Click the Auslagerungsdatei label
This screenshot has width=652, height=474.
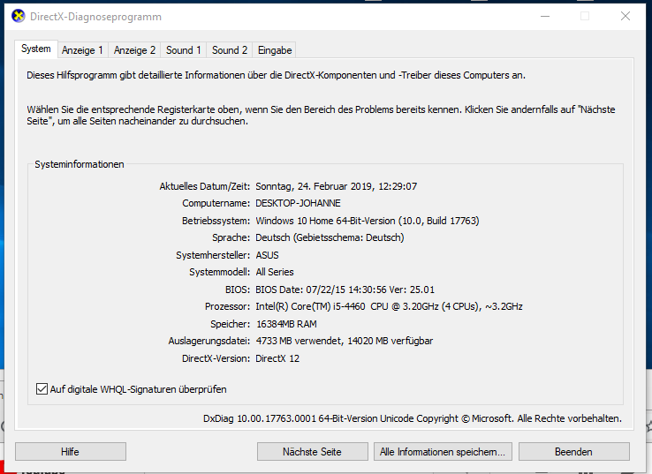pos(209,341)
